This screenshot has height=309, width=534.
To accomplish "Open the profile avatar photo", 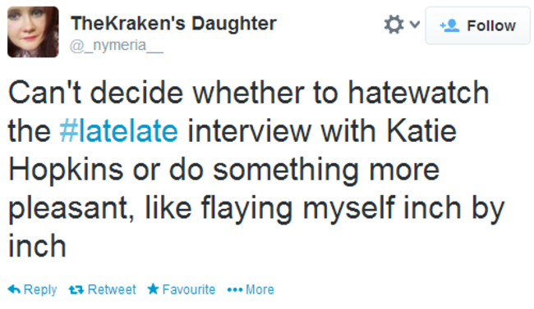I will [x=33, y=32].
